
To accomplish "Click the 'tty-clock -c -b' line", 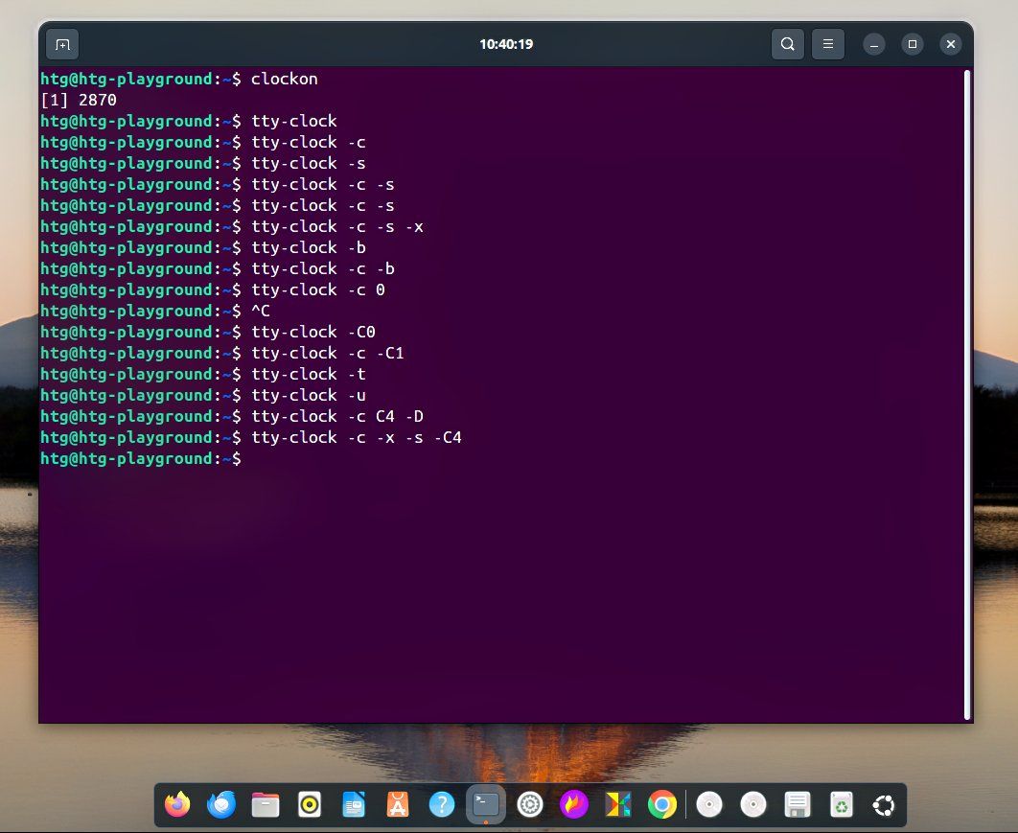I will point(218,268).
